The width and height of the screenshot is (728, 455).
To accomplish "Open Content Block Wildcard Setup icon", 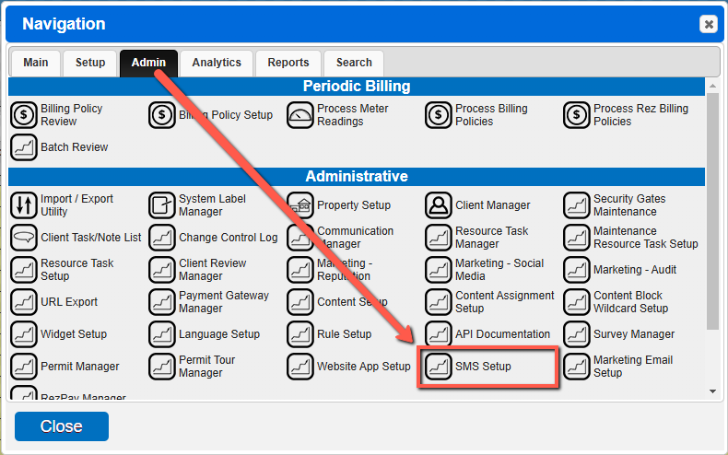I will (x=577, y=302).
